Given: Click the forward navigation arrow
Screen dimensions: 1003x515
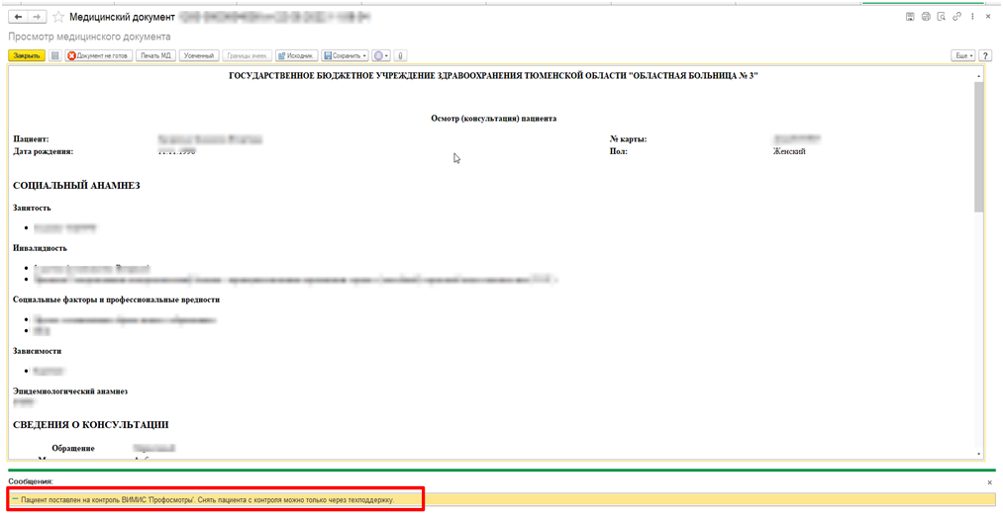Looking at the screenshot, I should tap(36, 18).
